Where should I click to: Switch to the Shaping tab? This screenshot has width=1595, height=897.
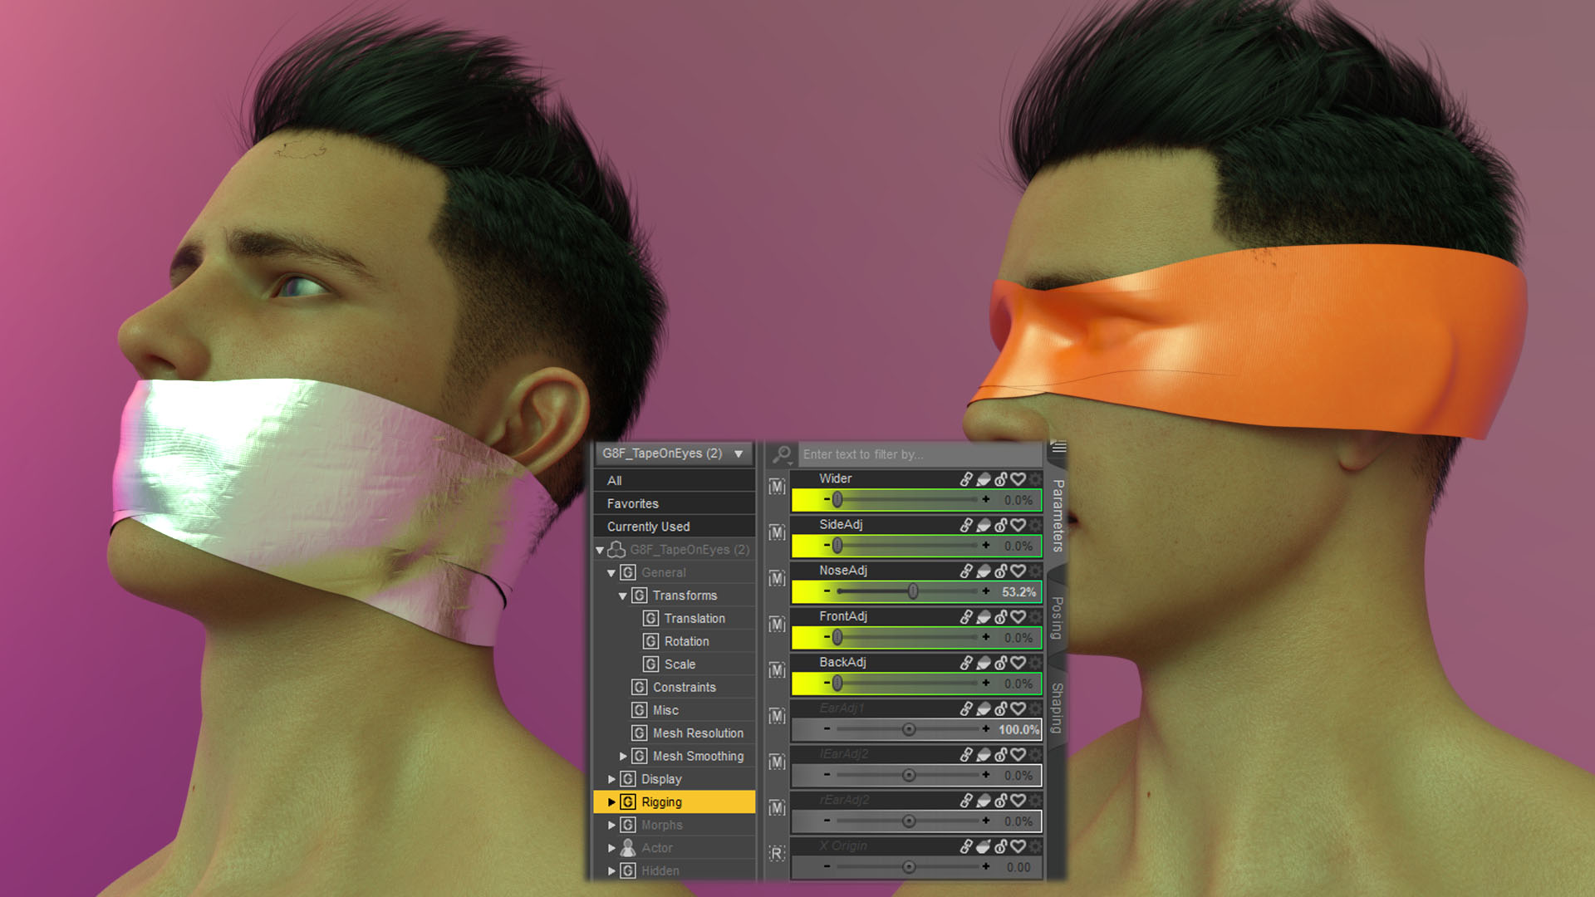tap(1057, 708)
